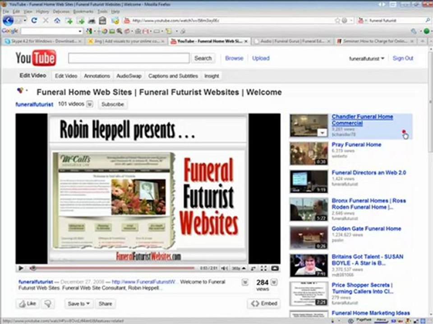Click the search magnifier in browser search box
This screenshot has width=433, height=324.
[x=428, y=20]
